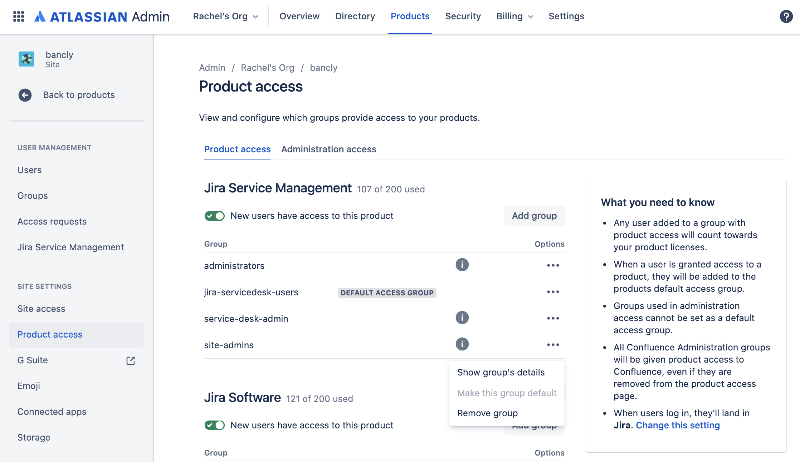Viewport: 800px width, 462px height.
Task: Click the back arrow icon
Action: [x=26, y=95]
